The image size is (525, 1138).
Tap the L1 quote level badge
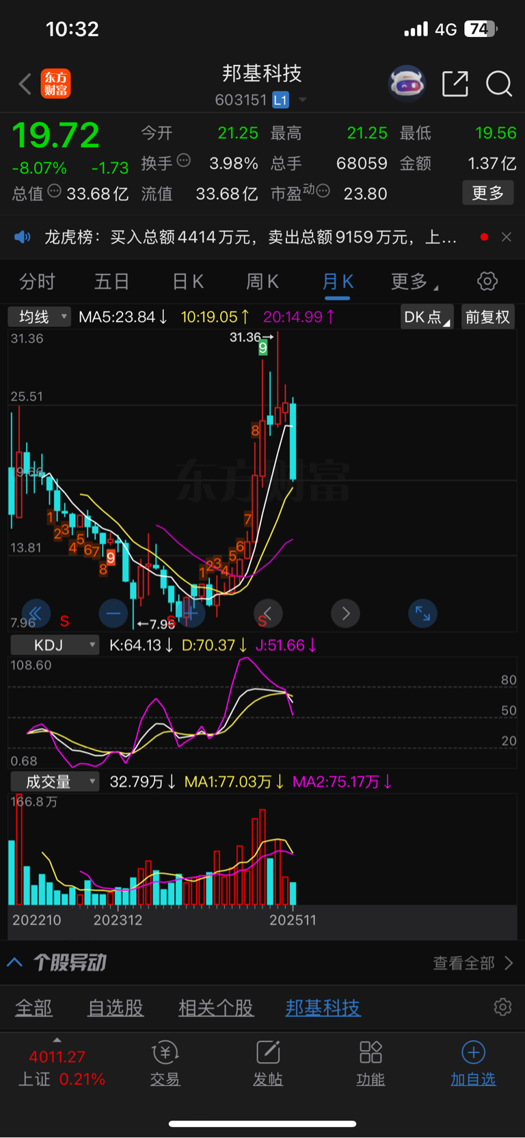(x=280, y=100)
